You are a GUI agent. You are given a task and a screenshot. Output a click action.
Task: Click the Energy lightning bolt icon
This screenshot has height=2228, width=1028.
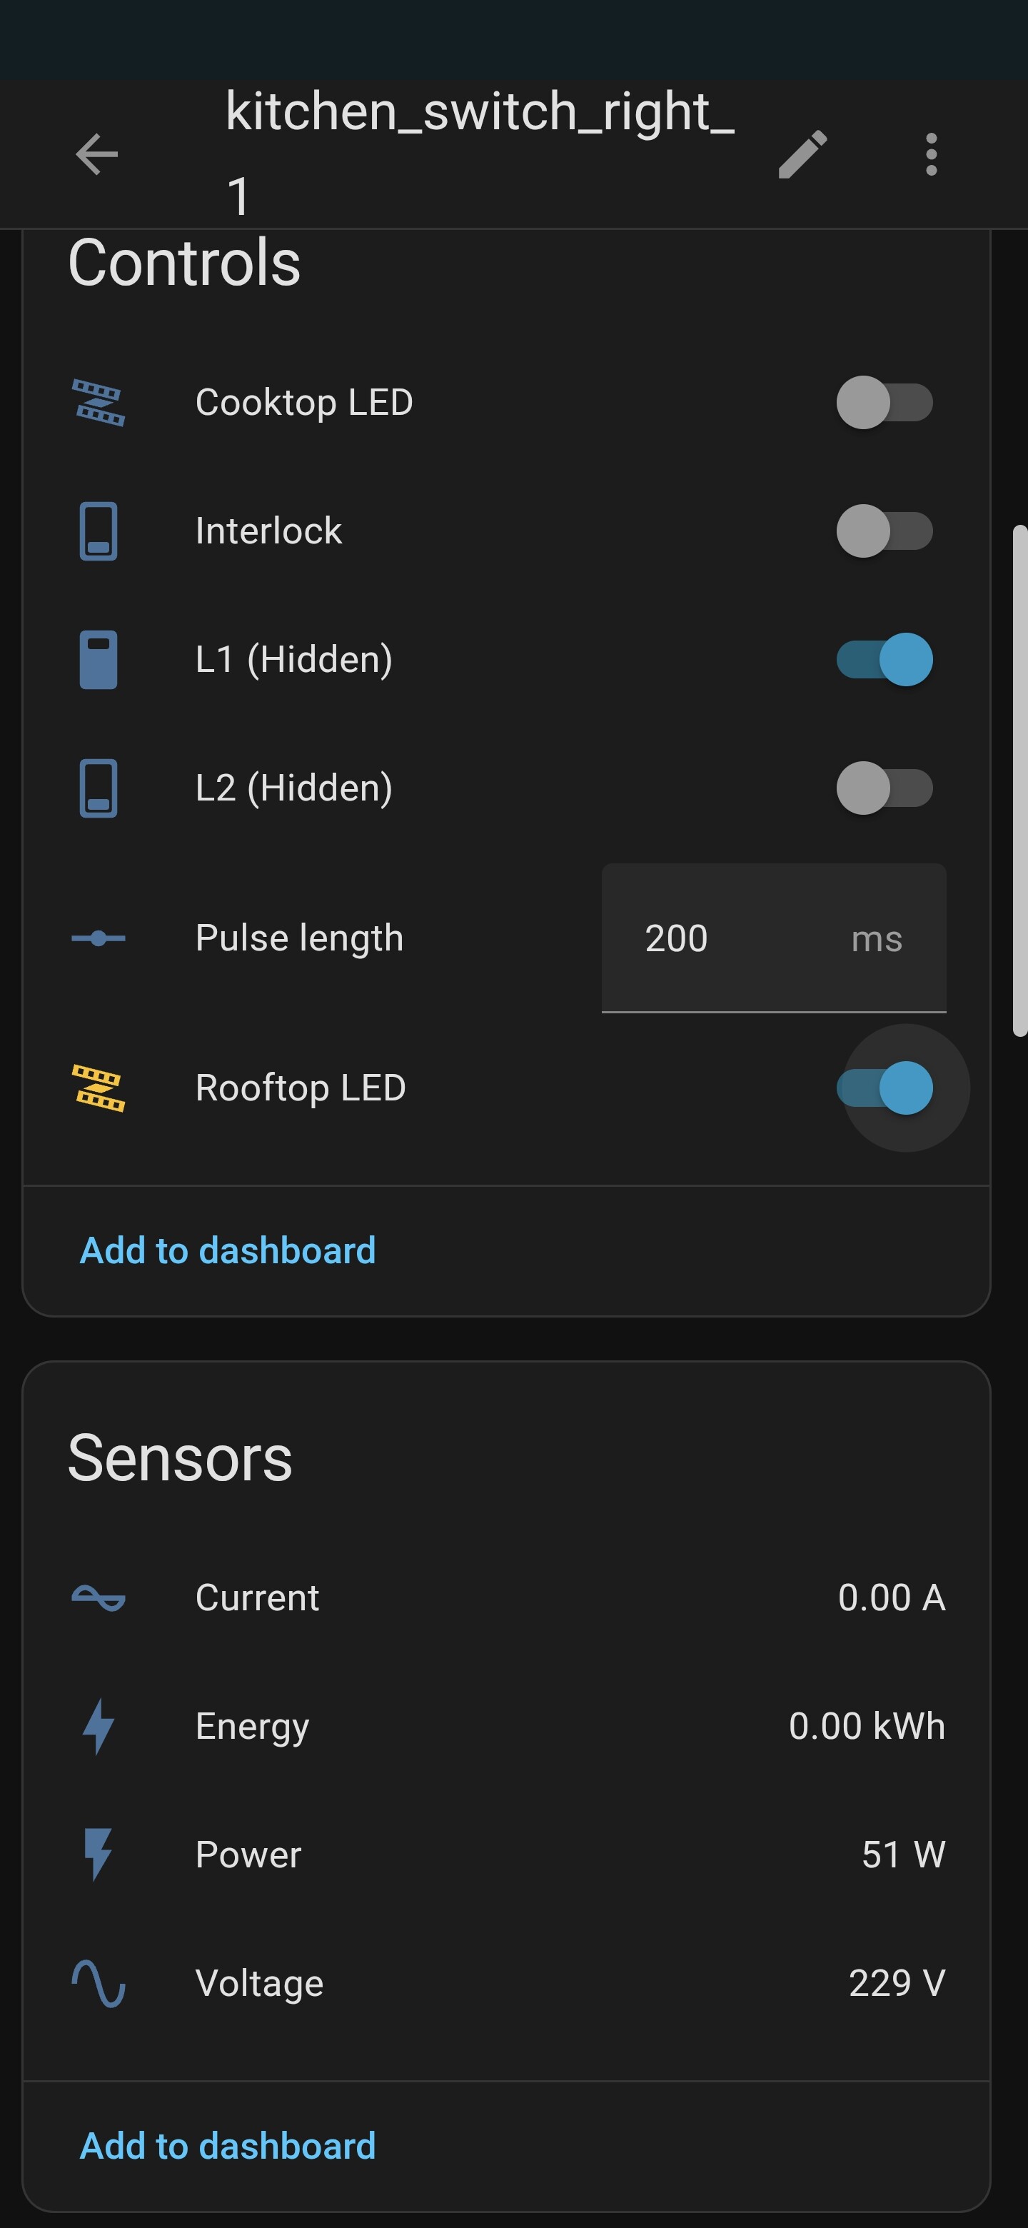click(99, 1727)
